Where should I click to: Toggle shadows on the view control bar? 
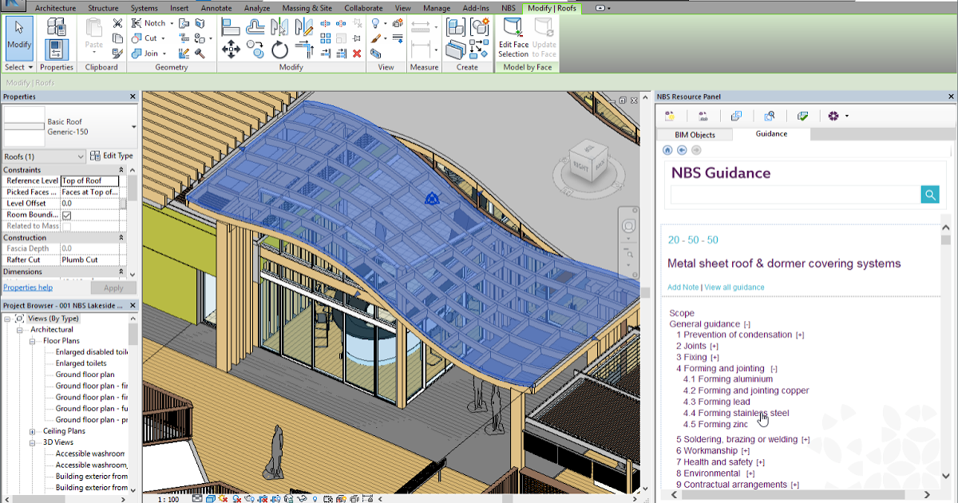(x=236, y=500)
